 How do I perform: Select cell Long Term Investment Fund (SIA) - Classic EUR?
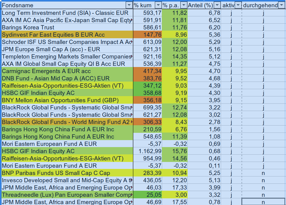click(67, 13)
